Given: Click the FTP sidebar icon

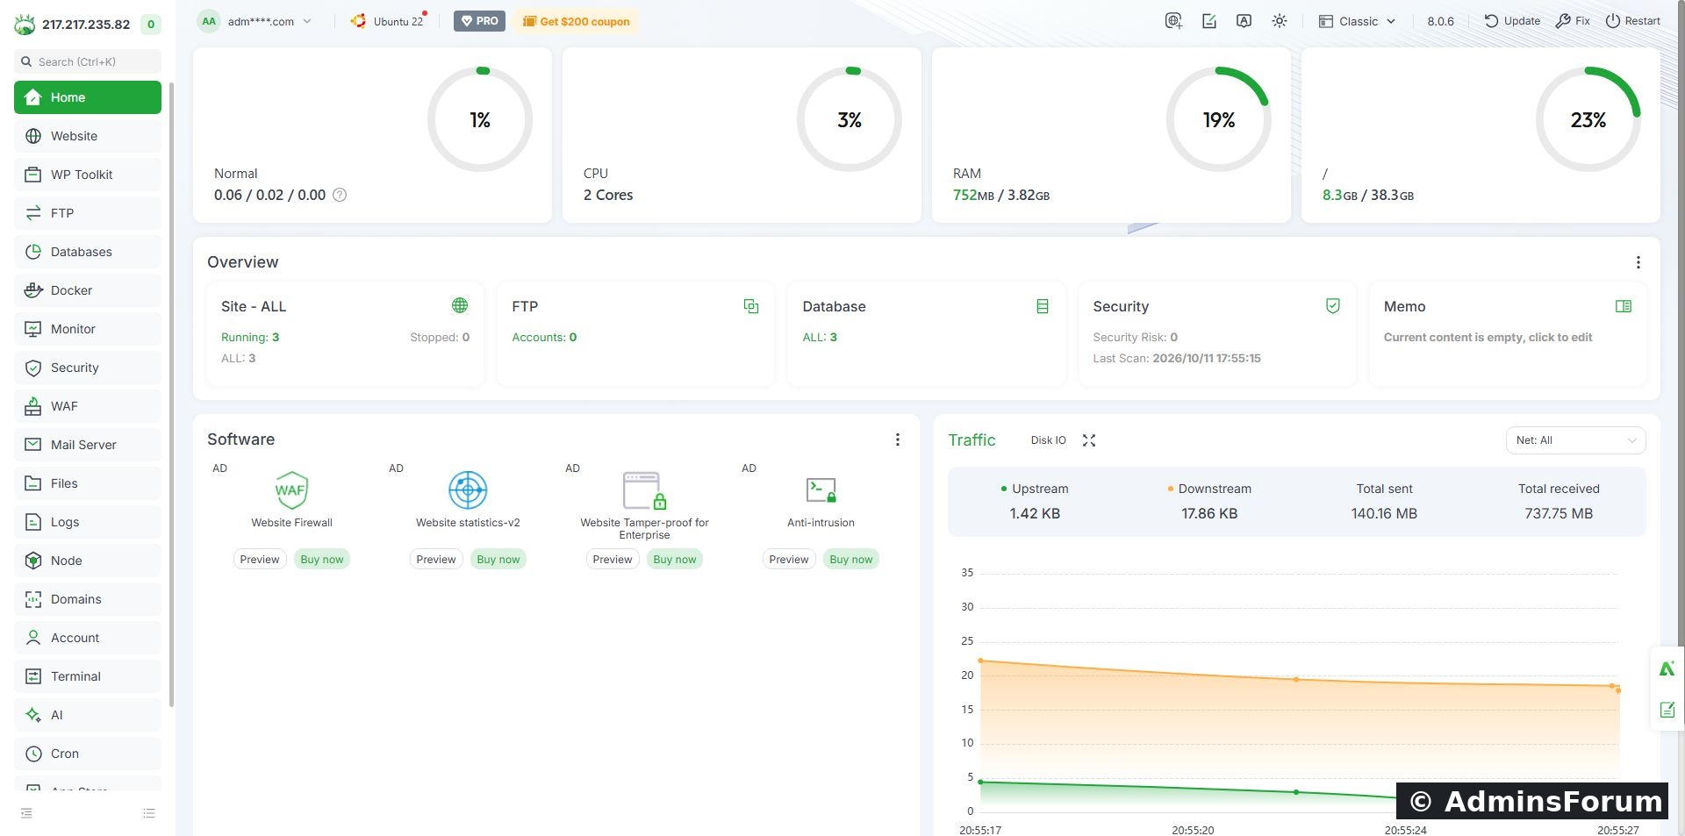Looking at the screenshot, I should (x=33, y=213).
